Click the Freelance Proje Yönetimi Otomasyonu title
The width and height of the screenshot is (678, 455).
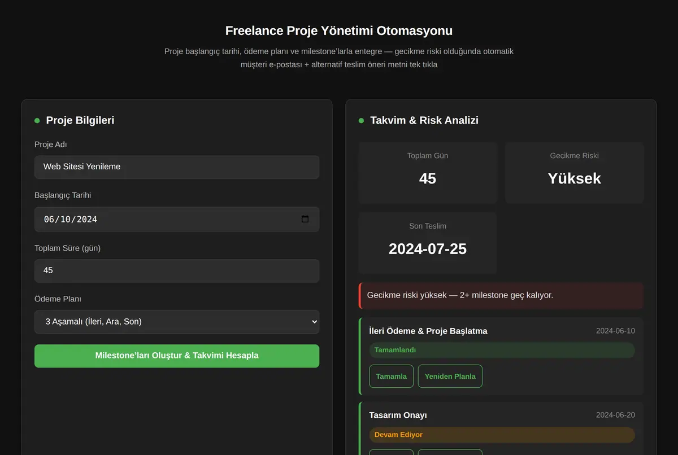tap(339, 30)
